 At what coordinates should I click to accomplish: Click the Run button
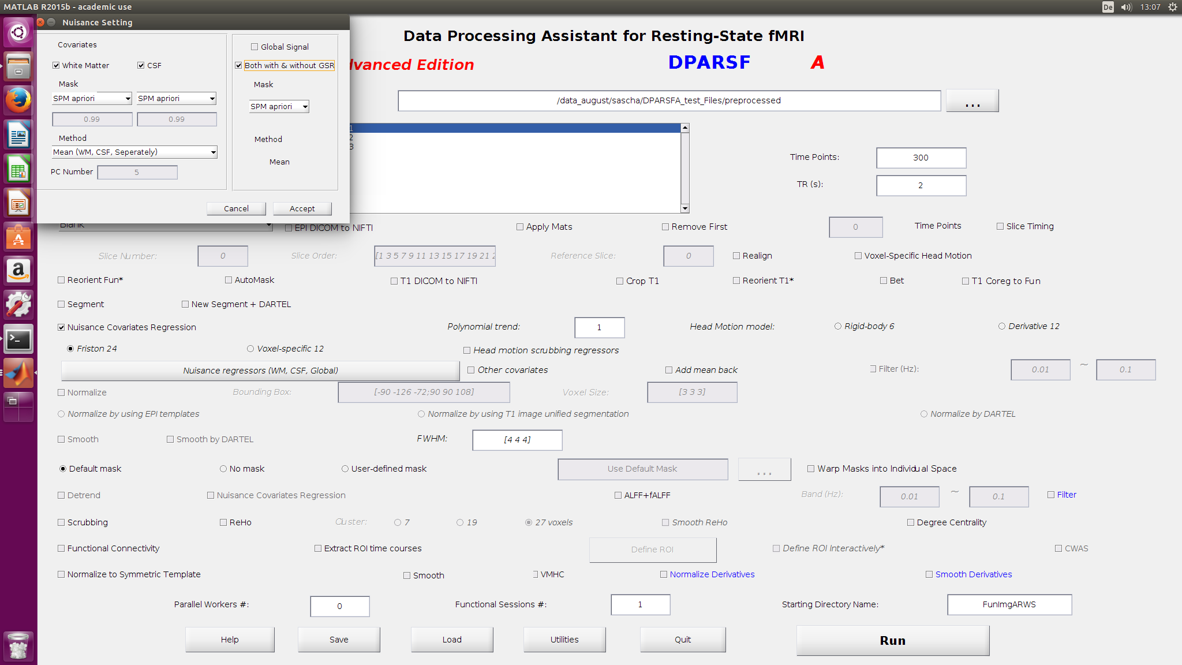tap(892, 640)
